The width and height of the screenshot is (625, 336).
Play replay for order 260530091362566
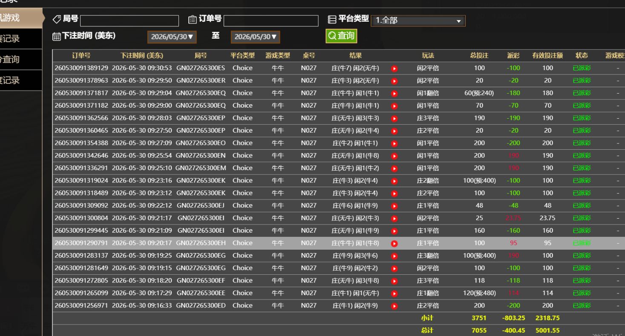click(x=395, y=119)
